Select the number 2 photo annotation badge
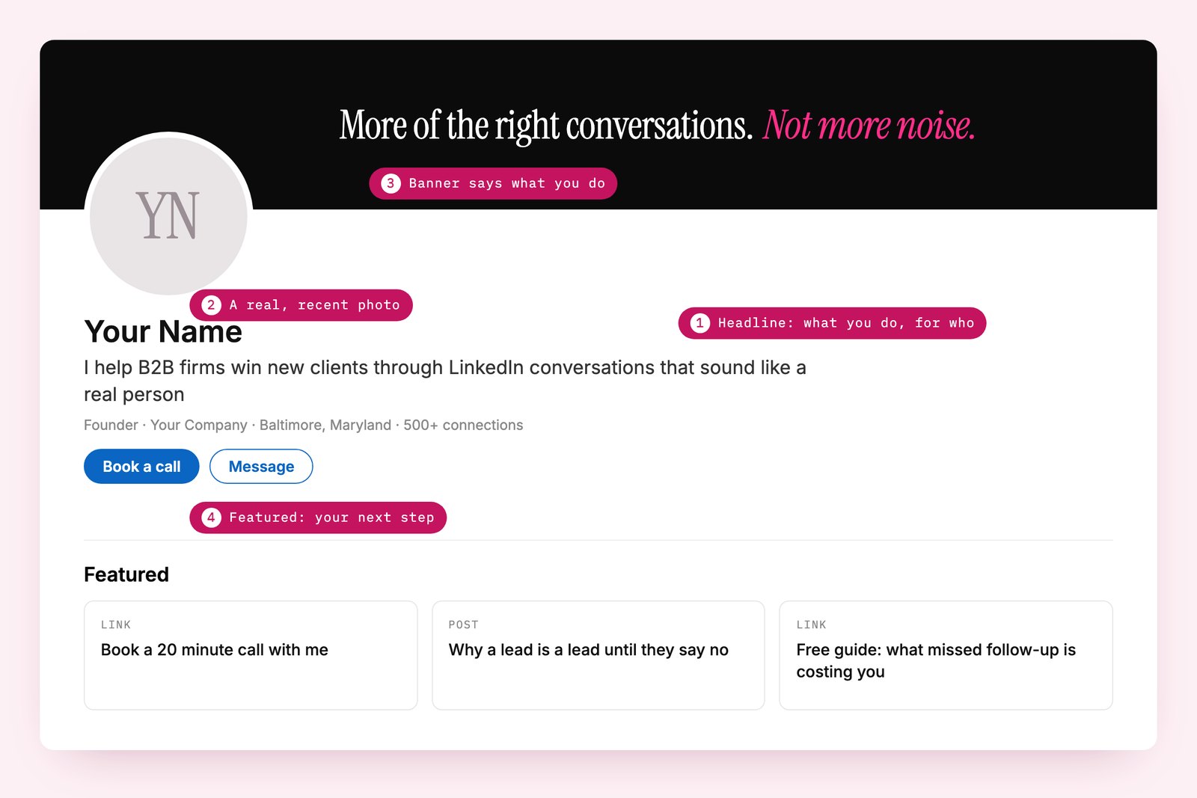1197x798 pixels. [x=211, y=305]
